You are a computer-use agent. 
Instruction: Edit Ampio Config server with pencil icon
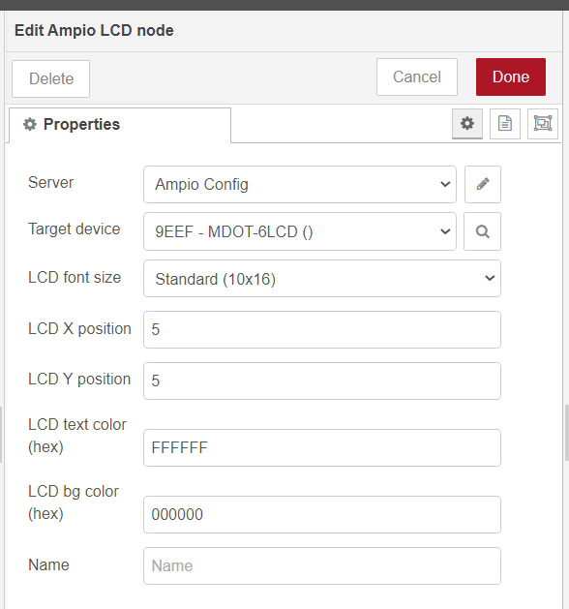[x=483, y=184]
